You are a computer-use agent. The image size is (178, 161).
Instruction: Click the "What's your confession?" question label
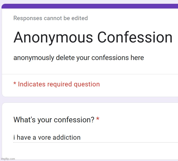(54, 120)
